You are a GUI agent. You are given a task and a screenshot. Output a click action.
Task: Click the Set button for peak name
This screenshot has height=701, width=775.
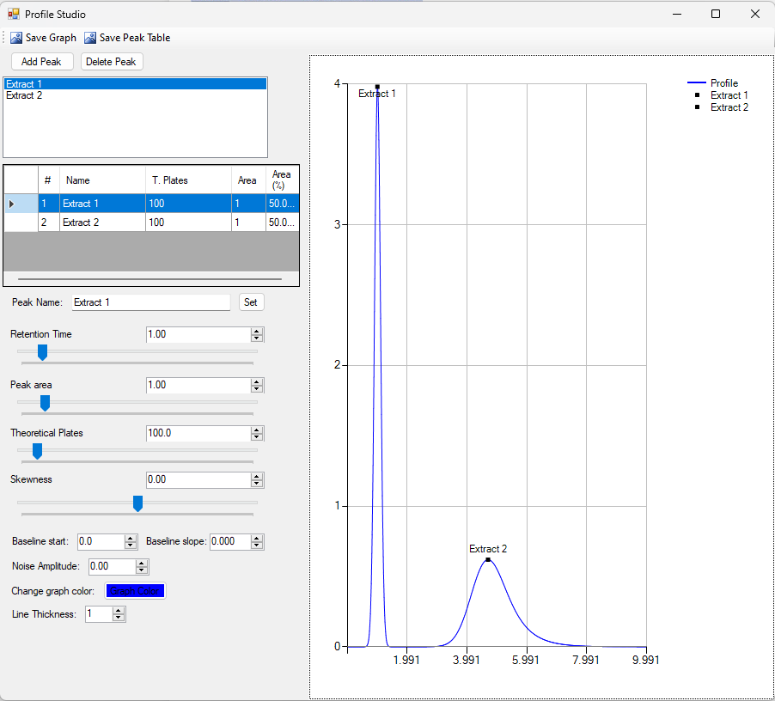251,302
